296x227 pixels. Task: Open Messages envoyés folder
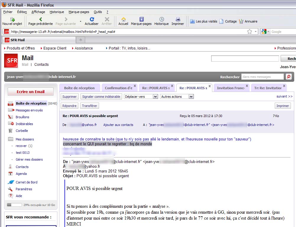tap(29, 110)
